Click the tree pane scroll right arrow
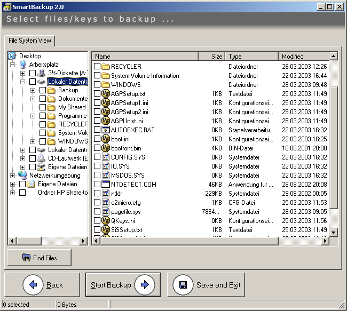Screen dimensions: 347x311 tap(83, 241)
